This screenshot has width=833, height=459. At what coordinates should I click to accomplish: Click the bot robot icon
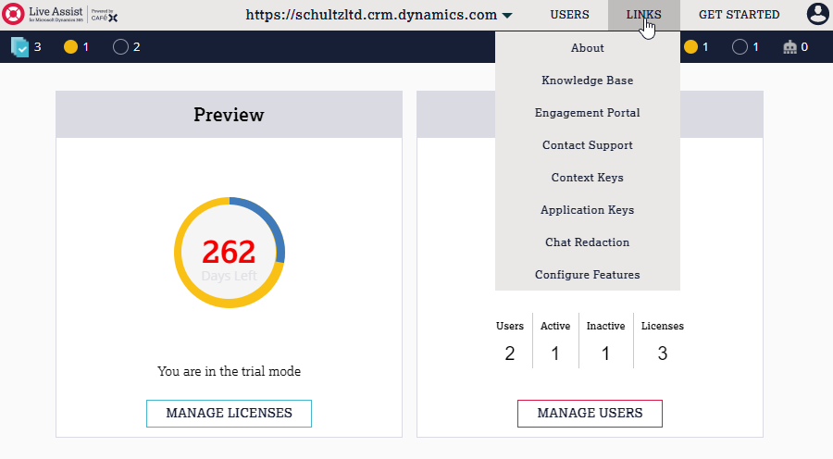[790, 47]
